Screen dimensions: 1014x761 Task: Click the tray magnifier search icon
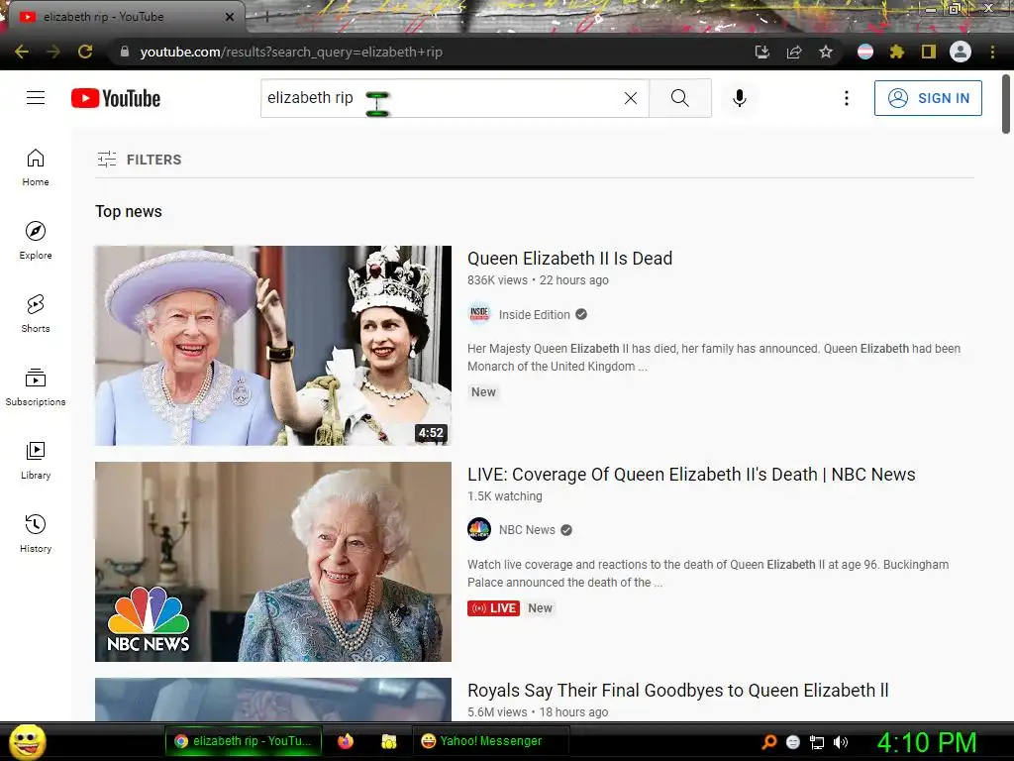point(768,742)
